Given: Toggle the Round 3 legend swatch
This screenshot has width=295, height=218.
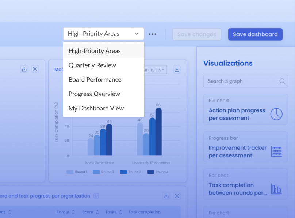Looking at the screenshot, I should [123, 172].
